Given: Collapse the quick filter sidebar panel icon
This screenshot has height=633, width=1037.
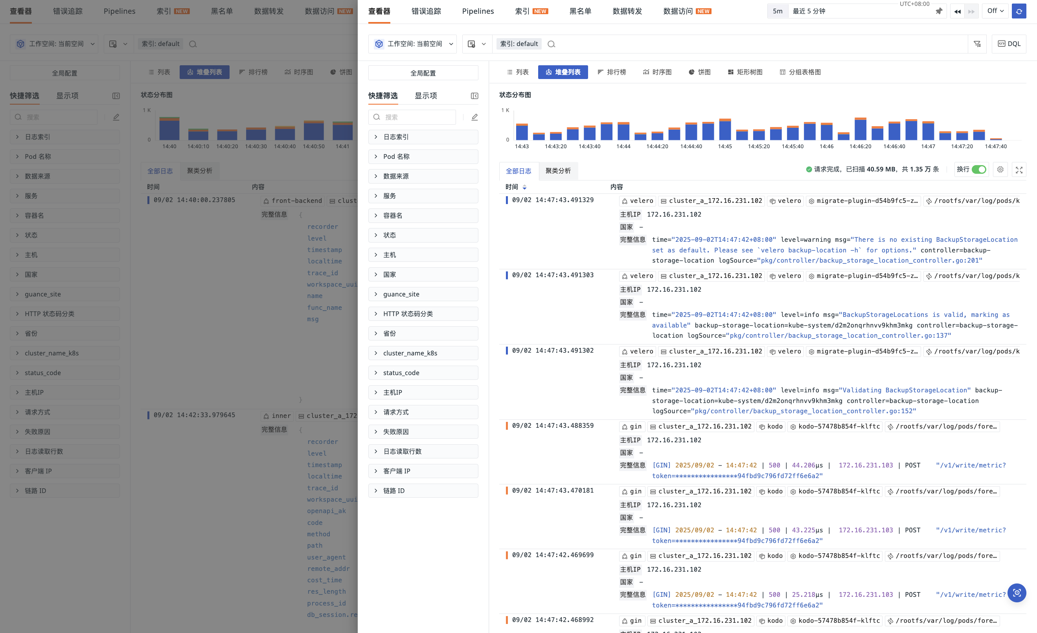Looking at the screenshot, I should tap(474, 96).
